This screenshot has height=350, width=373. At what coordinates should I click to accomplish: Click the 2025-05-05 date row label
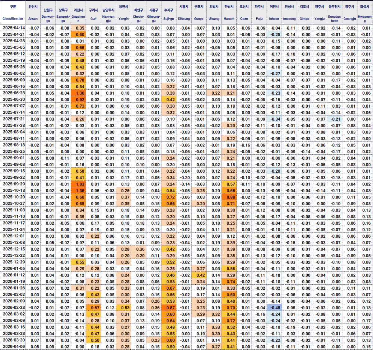pyautogui.click(x=14, y=47)
